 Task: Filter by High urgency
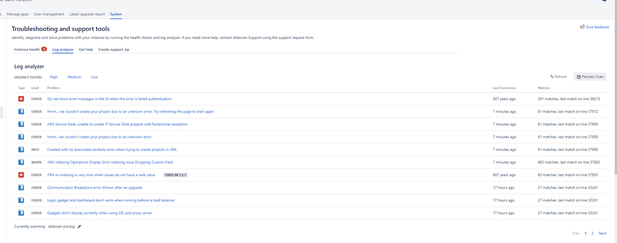(x=54, y=77)
